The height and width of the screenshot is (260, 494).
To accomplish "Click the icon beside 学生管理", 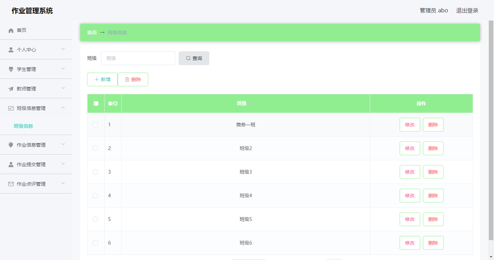I will click(x=11, y=70).
